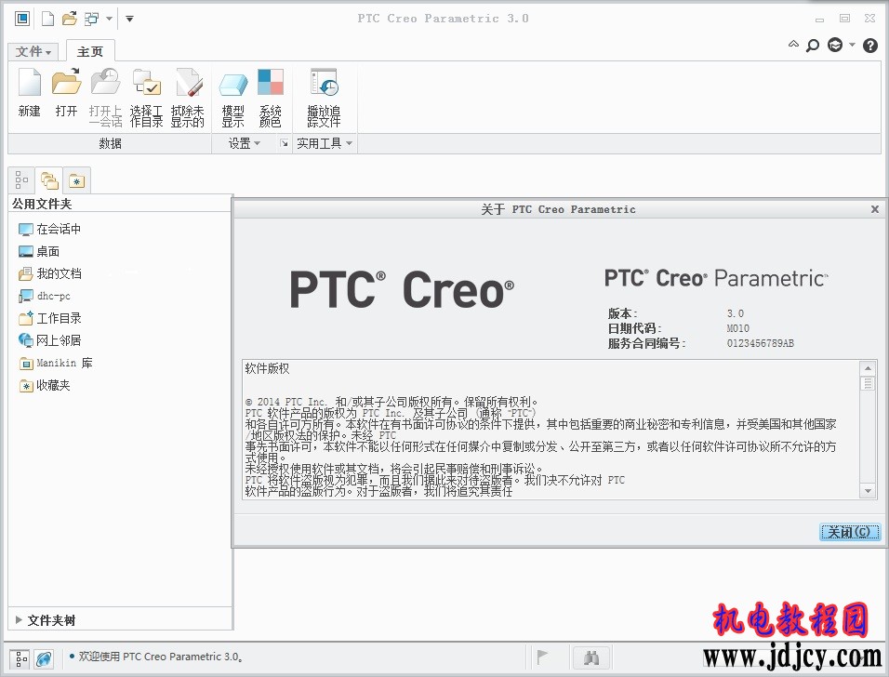Viewport: 889px width, 677px height.
Task: Click the 公用文件夹 (Common Folders) header
Action: pos(42,204)
